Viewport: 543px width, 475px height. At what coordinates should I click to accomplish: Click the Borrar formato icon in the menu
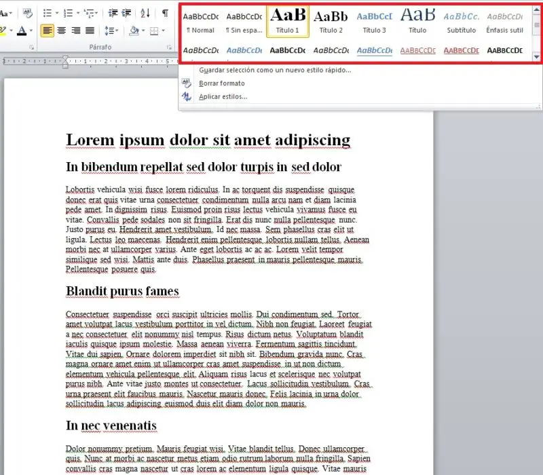[186, 83]
